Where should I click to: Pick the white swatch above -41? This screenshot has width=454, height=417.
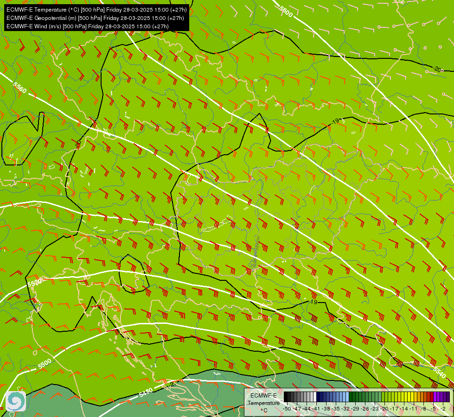coord(315,397)
